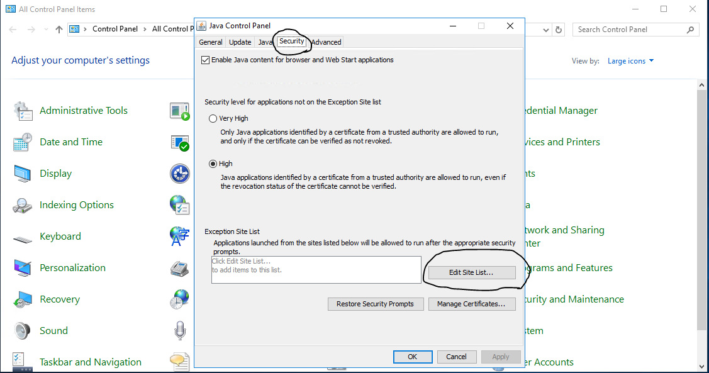Select the Very High security level
The image size is (709, 373).
[x=213, y=118]
